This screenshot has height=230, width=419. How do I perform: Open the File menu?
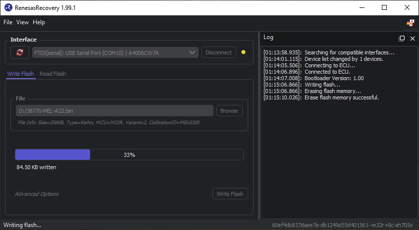8,22
